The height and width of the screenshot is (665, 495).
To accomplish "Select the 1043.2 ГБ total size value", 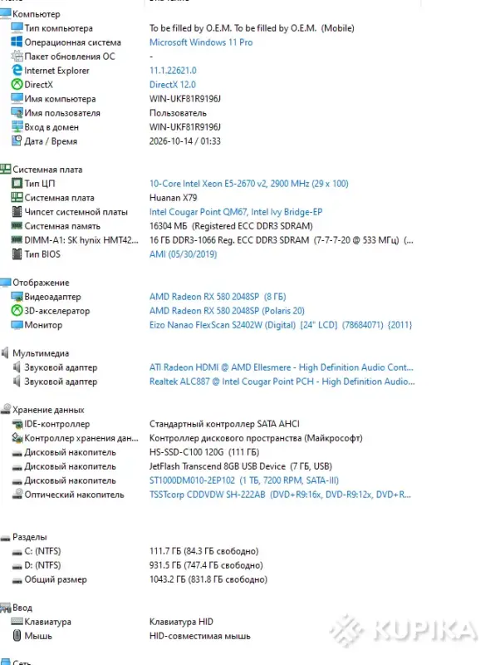I will 208,579.
